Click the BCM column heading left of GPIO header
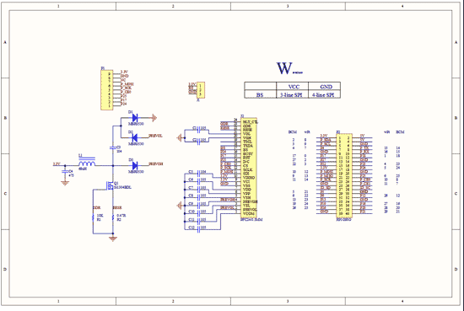Screen dimensions: 464x311 [293, 132]
